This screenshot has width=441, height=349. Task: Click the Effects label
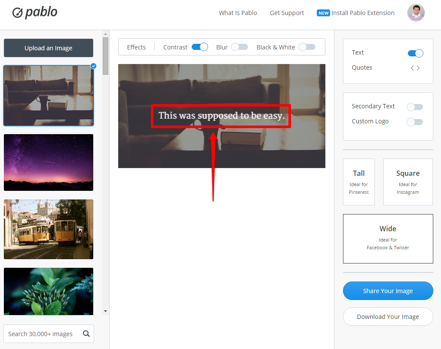[136, 47]
